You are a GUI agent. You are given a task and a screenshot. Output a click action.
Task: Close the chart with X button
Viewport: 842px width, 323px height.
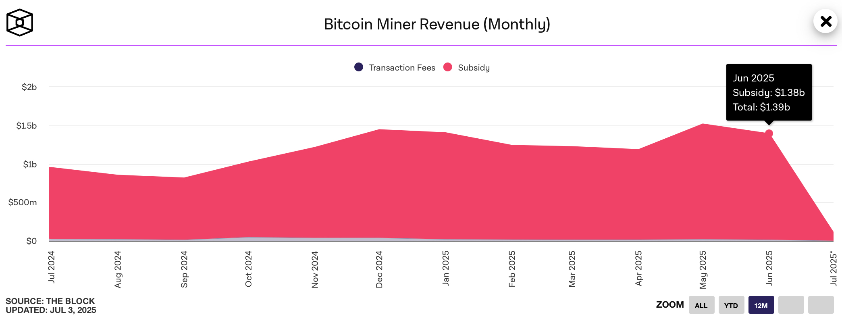click(x=825, y=21)
